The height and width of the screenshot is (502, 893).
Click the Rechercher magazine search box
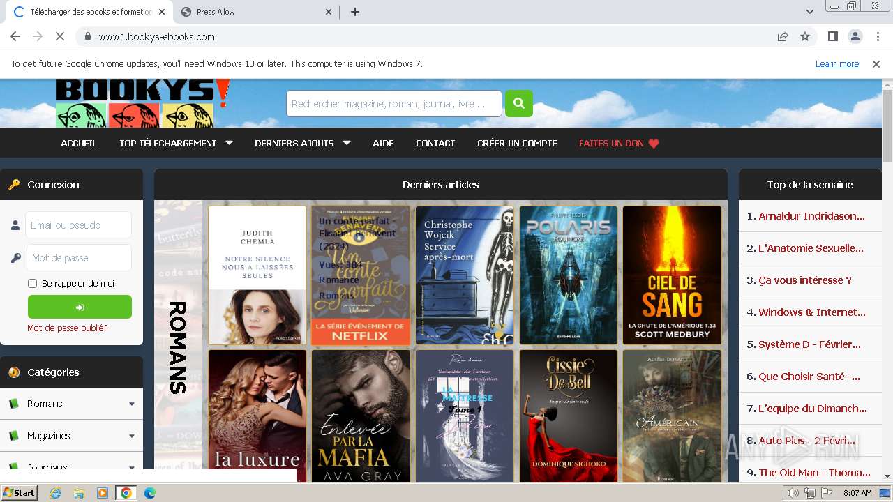(x=393, y=104)
